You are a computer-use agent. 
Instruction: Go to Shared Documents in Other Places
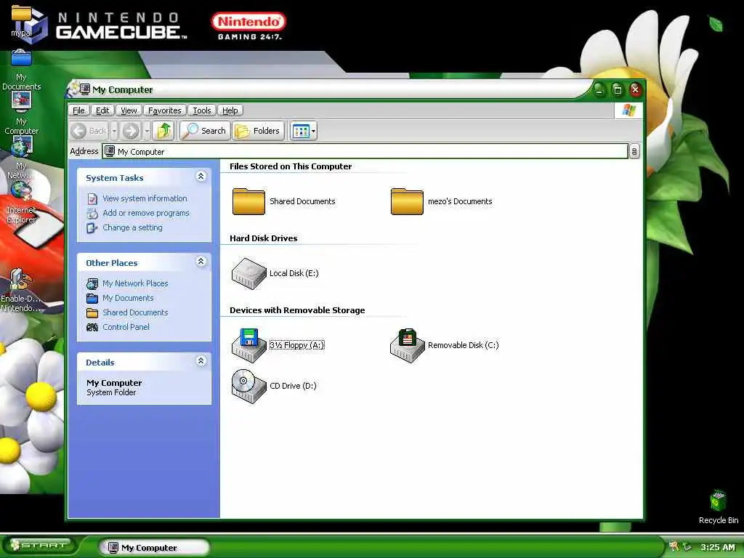(135, 312)
